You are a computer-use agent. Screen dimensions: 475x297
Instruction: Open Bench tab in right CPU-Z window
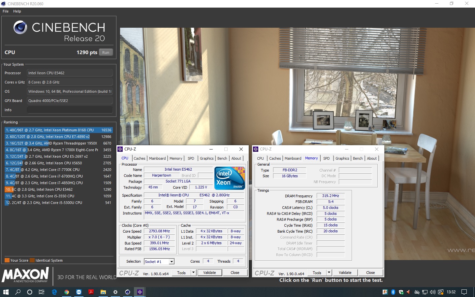coord(358,158)
